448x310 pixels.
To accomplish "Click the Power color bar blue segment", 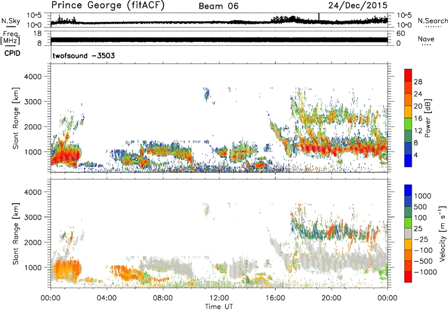I will pyautogui.click(x=408, y=161).
